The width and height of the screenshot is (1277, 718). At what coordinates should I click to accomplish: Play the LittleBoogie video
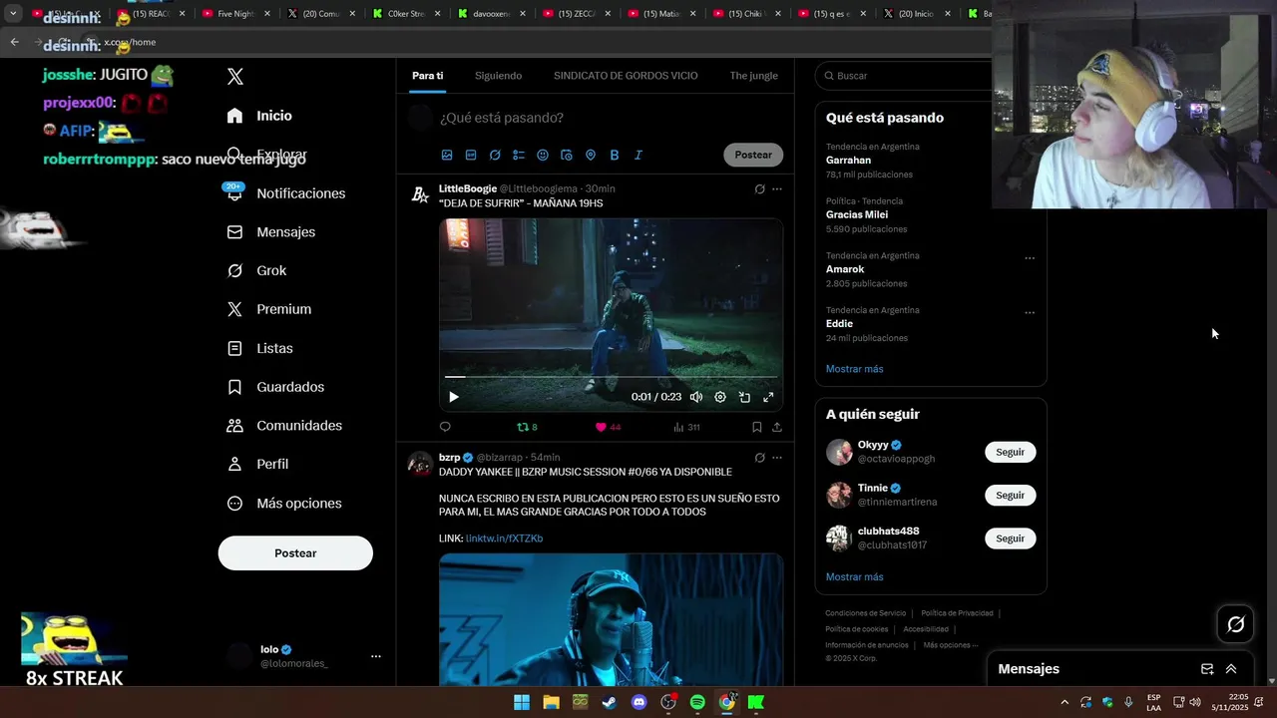(x=453, y=397)
